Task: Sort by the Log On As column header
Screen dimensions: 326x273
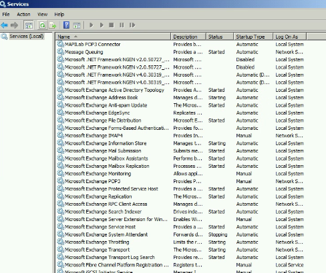Action: (290, 37)
